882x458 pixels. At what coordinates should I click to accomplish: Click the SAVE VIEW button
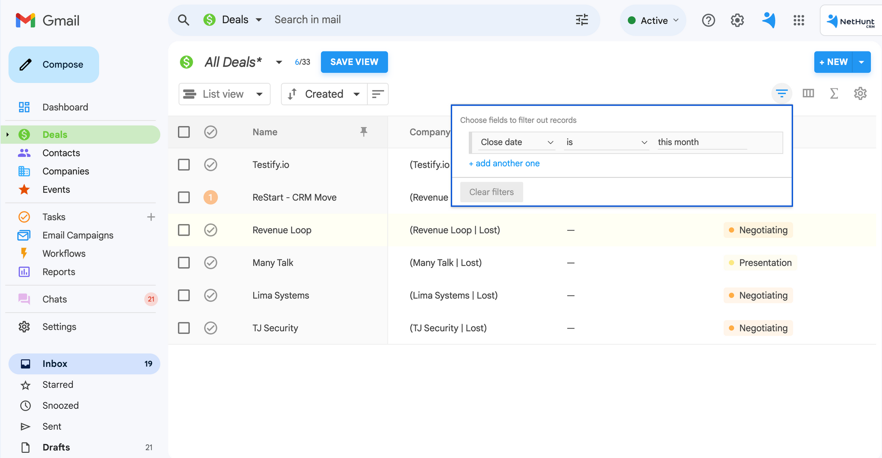tap(354, 62)
